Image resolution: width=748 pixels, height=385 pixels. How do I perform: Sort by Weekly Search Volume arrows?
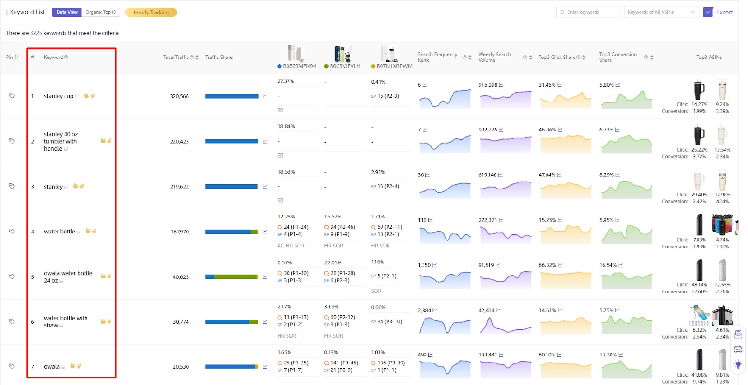(x=530, y=58)
